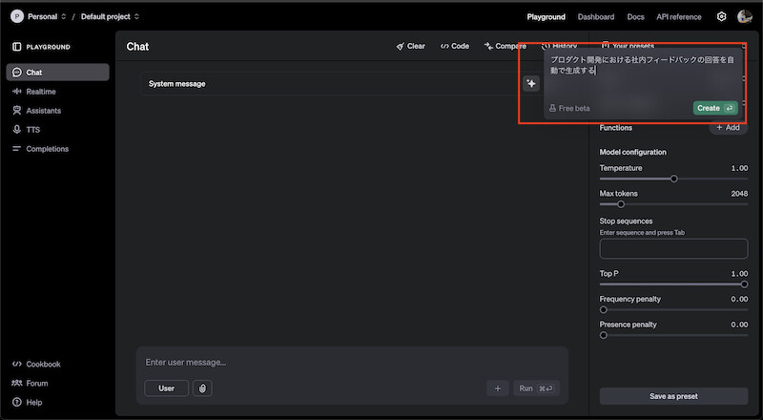The width and height of the screenshot is (763, 420).
Task: Click the paperclip attach file icon
Action: [202, 388]
